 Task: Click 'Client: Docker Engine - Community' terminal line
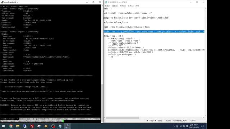pos(19,9)
